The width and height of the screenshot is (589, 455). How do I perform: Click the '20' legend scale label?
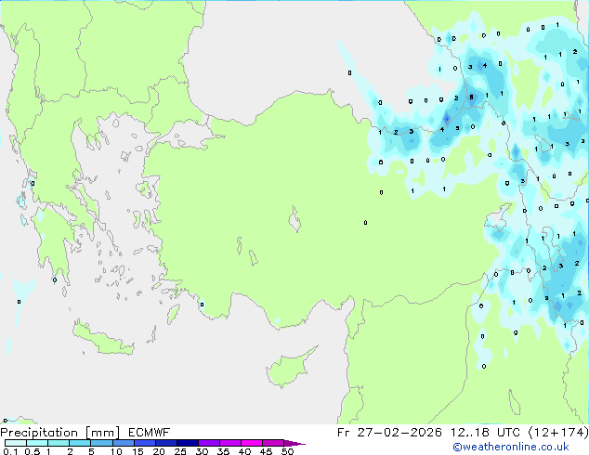point(159,451)
